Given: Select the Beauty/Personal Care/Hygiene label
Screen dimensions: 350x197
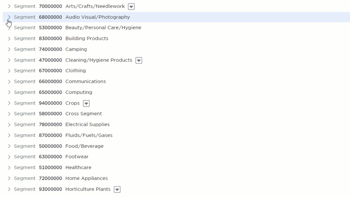Looking at the screenshot, I should pos(103,28).
